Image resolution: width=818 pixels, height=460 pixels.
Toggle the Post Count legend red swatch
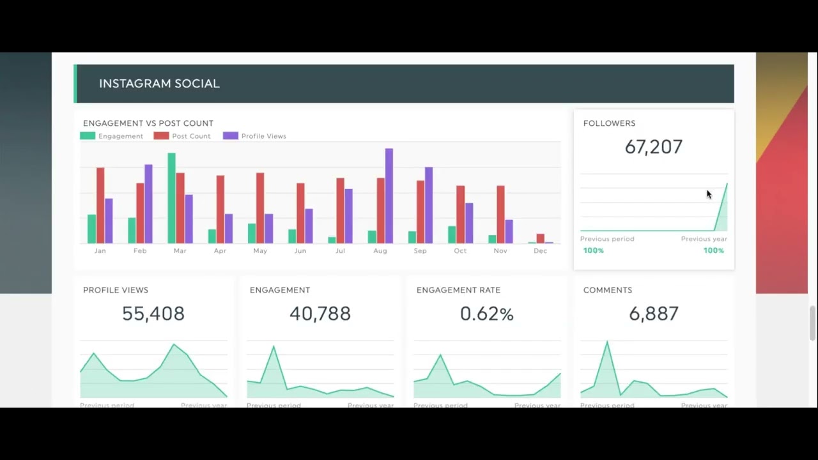(x=161, y=136)
